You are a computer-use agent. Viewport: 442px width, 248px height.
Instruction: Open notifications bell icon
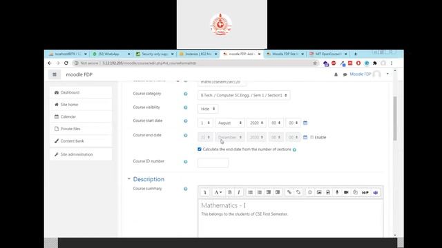(336, 74)
